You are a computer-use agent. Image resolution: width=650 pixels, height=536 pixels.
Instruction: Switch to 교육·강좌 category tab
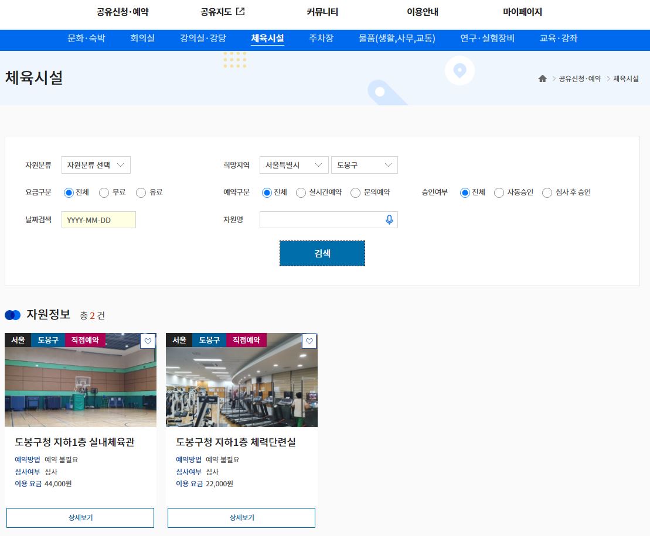coord(559,39)
